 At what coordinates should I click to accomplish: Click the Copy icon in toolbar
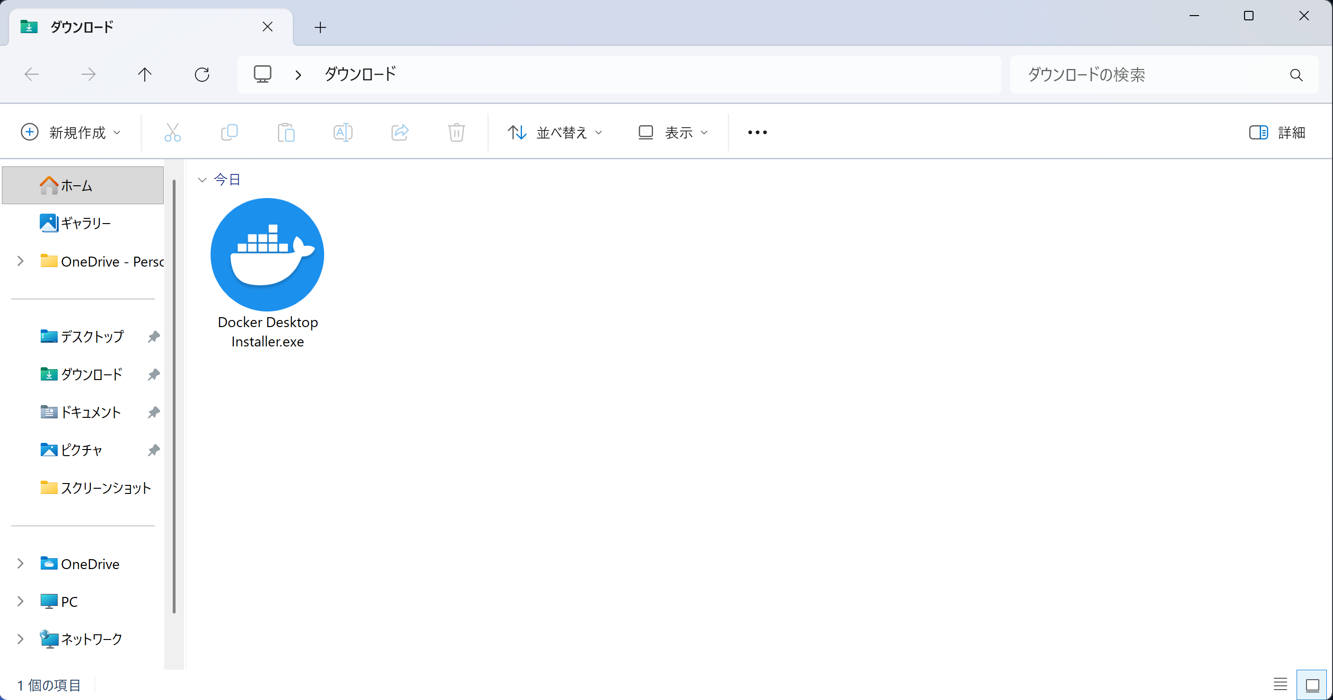click(x=229, y=132)
